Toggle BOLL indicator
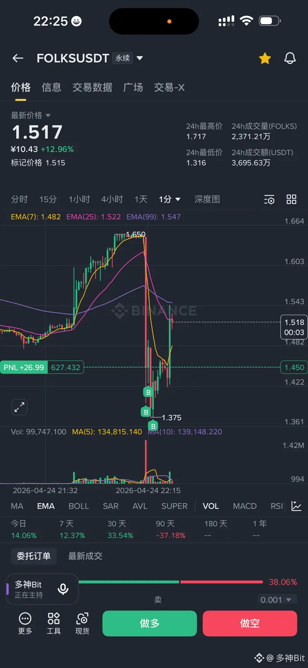308x668 pixels. click(x=79, y=506)
